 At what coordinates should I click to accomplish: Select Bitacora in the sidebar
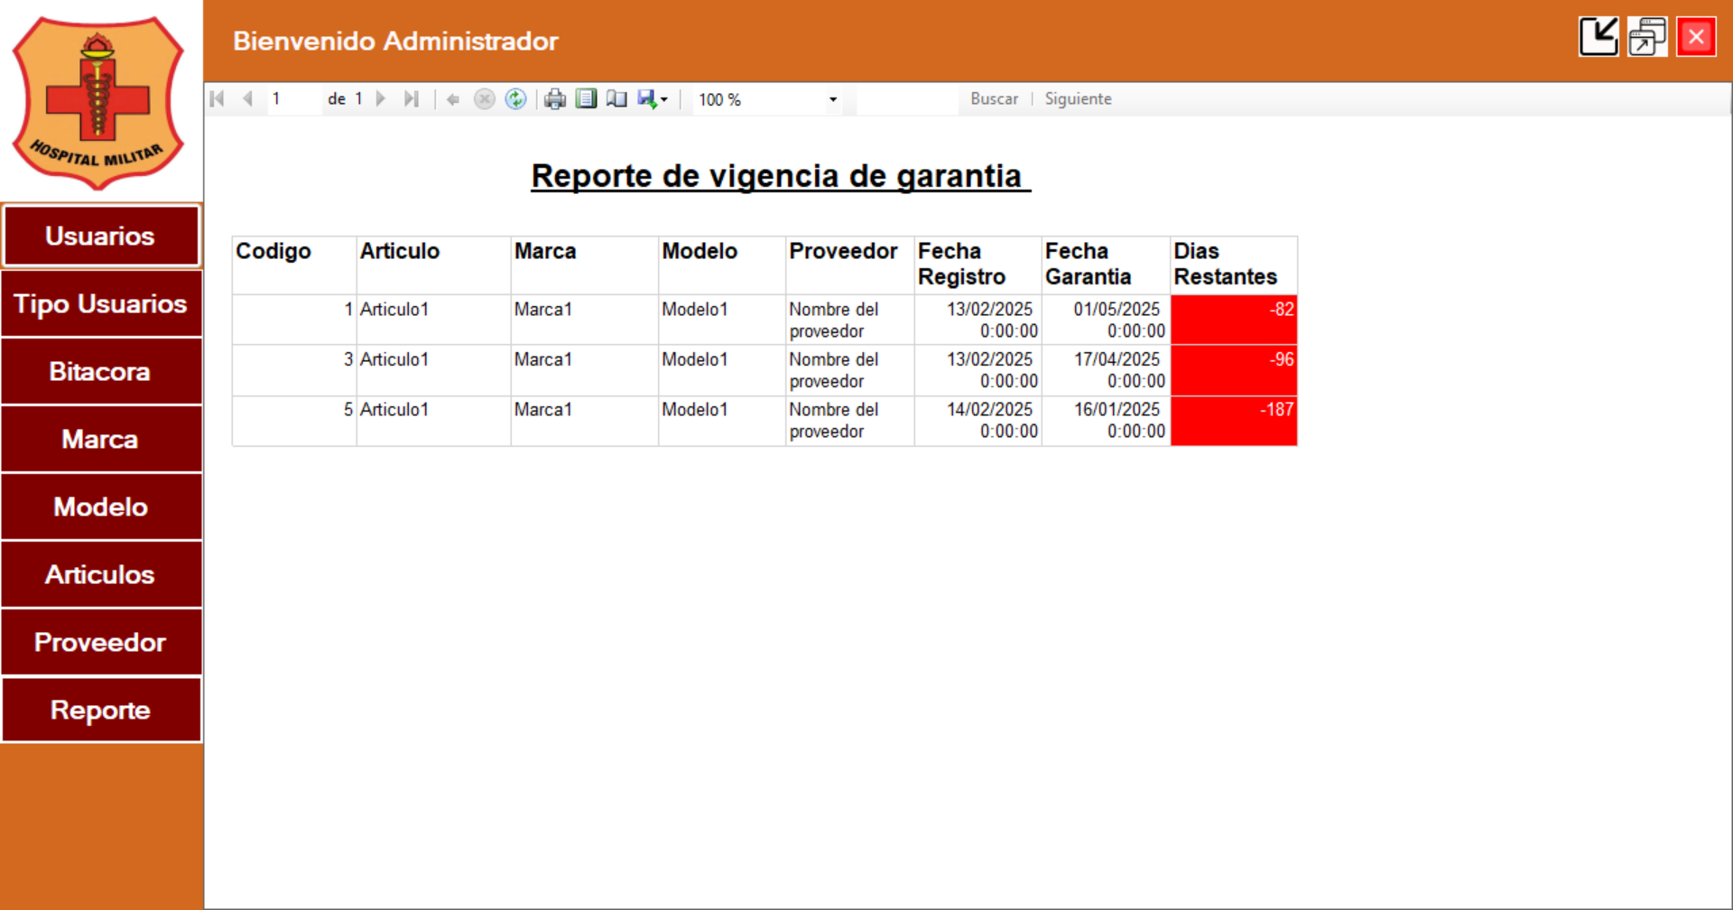pos(101,371)
